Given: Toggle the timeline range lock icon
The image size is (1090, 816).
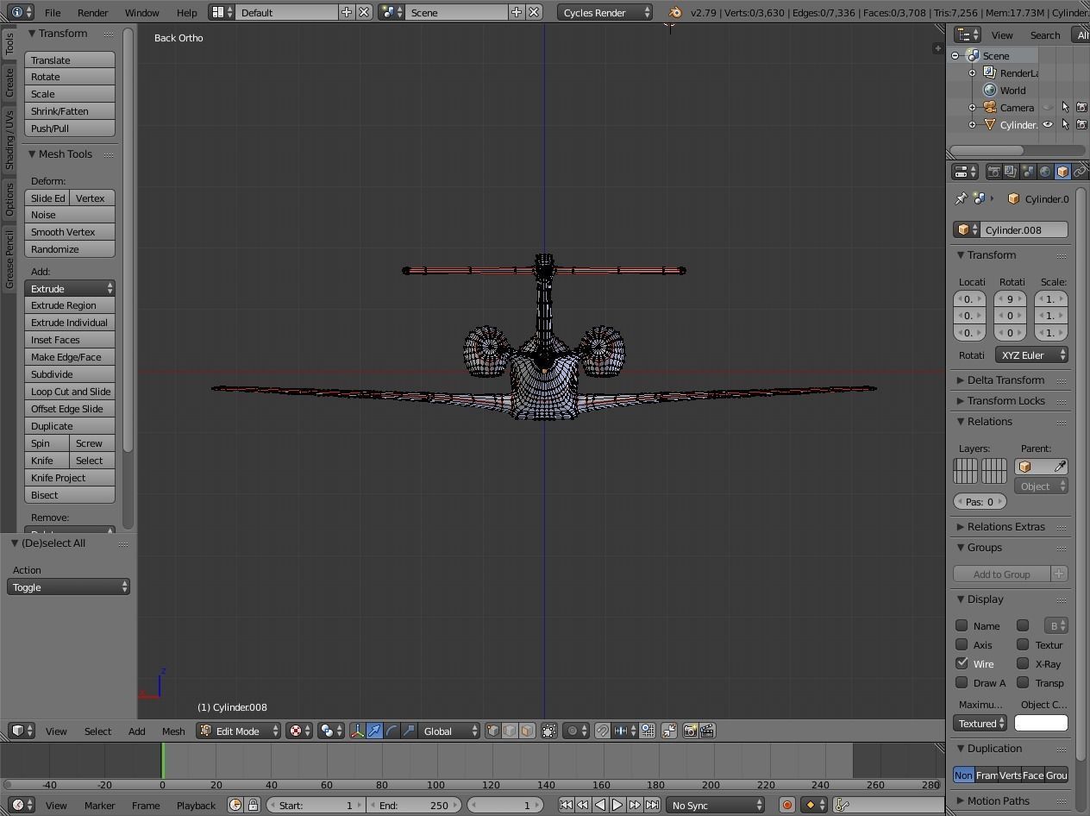Looking at the screenshot, I should [253, 805].
